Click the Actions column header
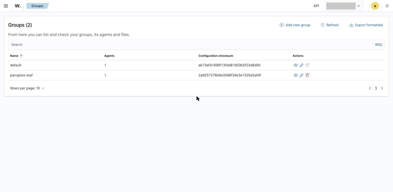 coord(298,56)
